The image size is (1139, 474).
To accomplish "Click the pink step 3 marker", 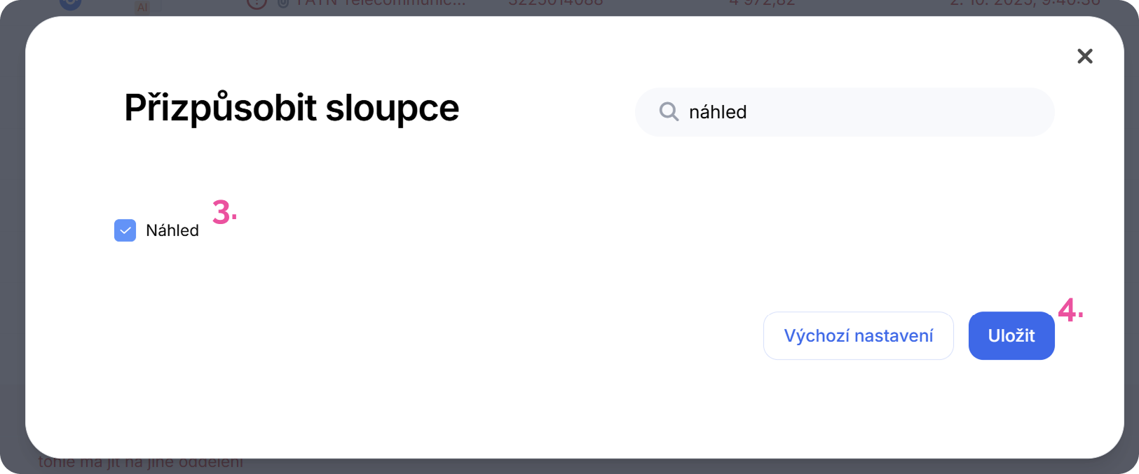I will (x=224, y=212).
